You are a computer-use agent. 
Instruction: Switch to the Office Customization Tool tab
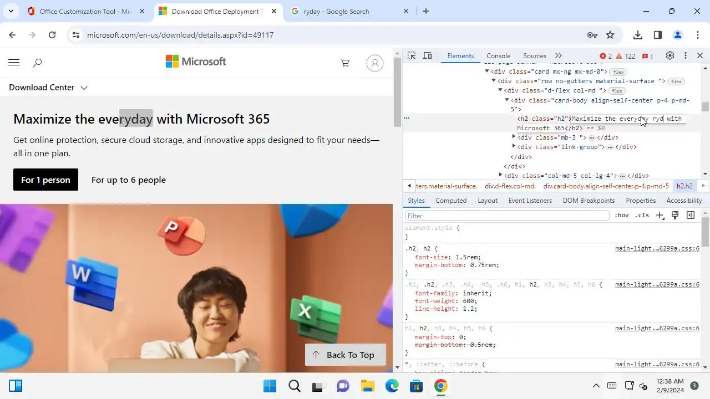[85, 11]
